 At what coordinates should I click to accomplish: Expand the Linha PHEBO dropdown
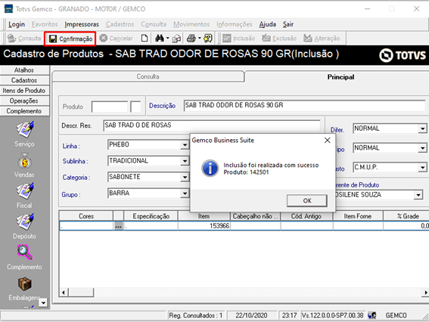tap(185, 145)
